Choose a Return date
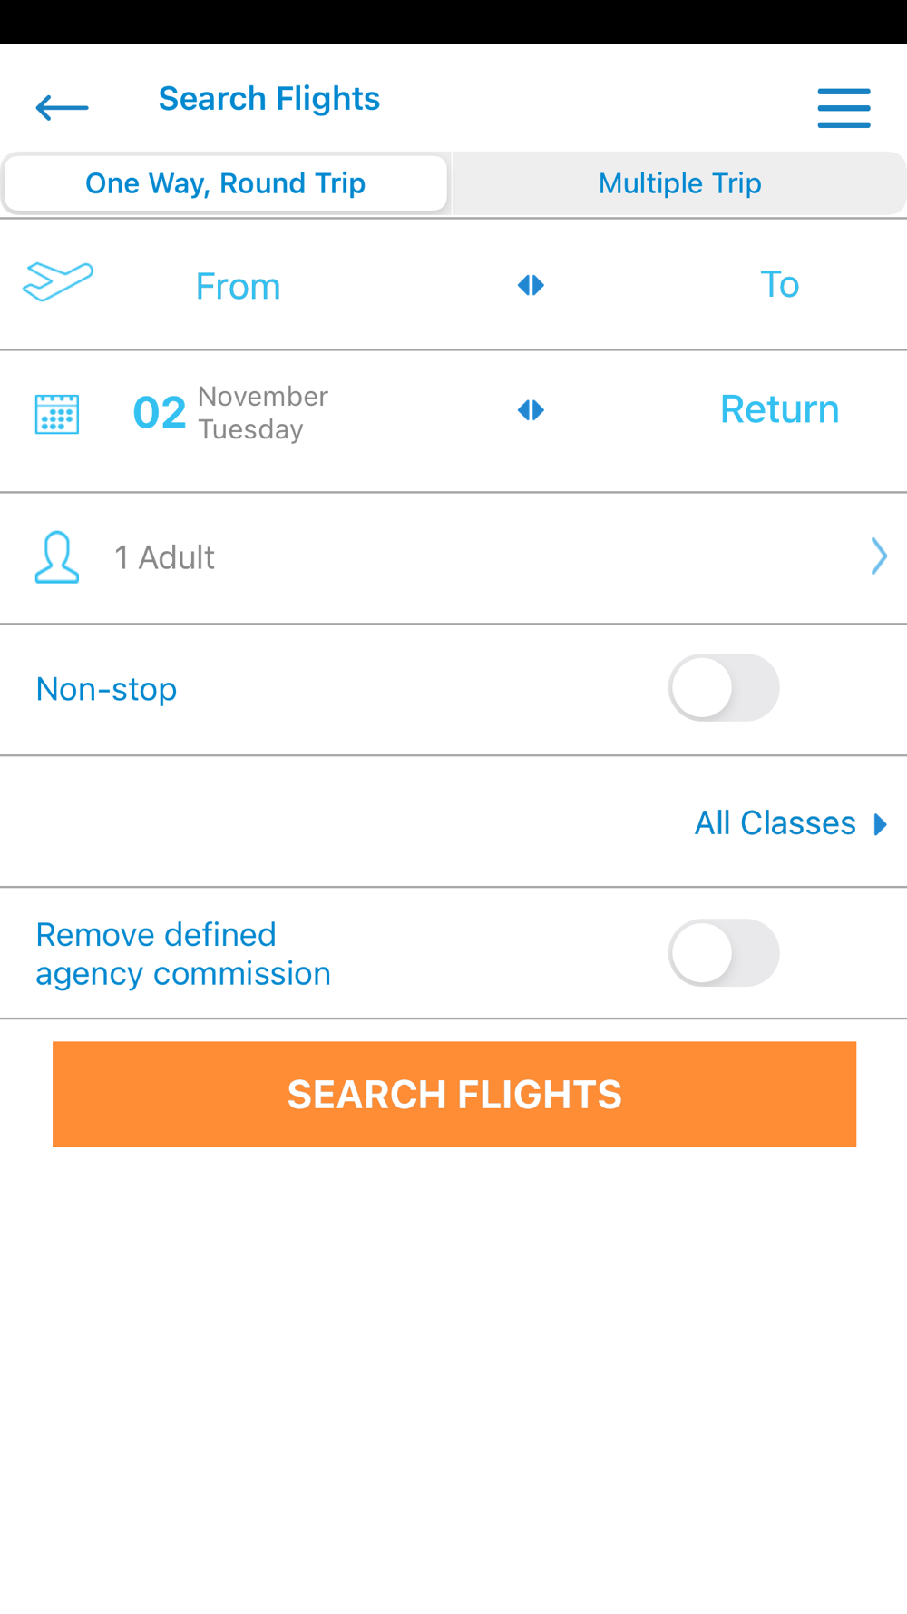Image resolution: width=907 pixels, height=1614 pixels. (x=779, y=409)
